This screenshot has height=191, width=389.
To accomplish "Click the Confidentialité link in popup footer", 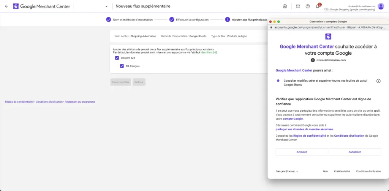I will [x=342, y=171].
